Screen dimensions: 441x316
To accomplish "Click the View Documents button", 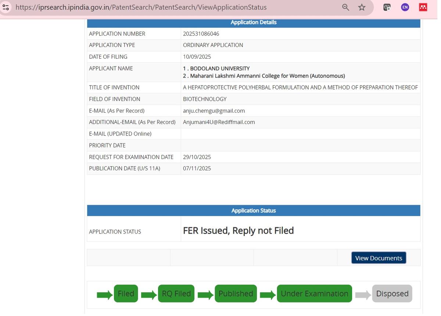I will (x=379, y=258).
